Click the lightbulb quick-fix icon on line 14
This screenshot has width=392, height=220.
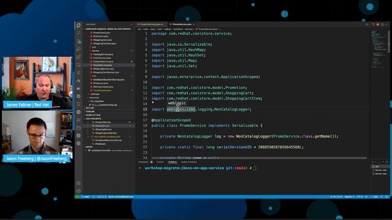click(153, 103)
